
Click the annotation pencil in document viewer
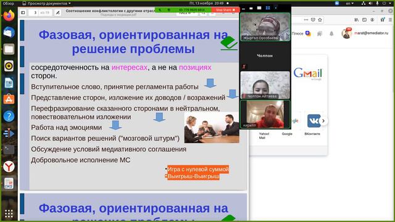[x=57, y=12]
